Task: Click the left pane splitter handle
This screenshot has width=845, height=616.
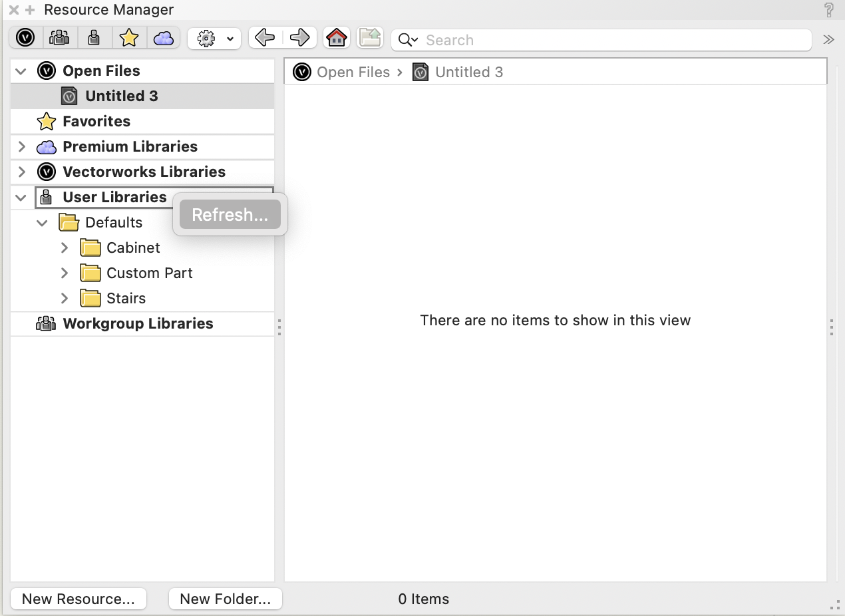Action: click(279, 327)
